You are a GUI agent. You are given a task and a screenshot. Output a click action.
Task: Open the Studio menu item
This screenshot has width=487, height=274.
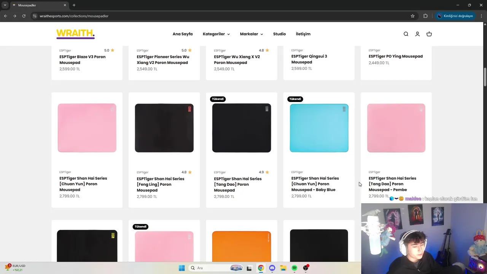point(279,34)
